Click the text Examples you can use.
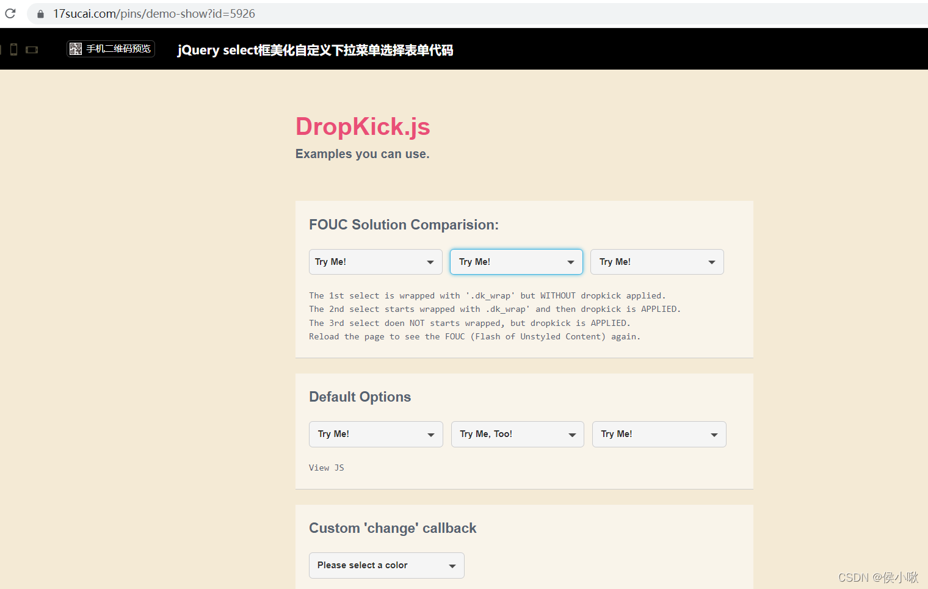The height and width of the screenshot is (589, 928). 363,154
